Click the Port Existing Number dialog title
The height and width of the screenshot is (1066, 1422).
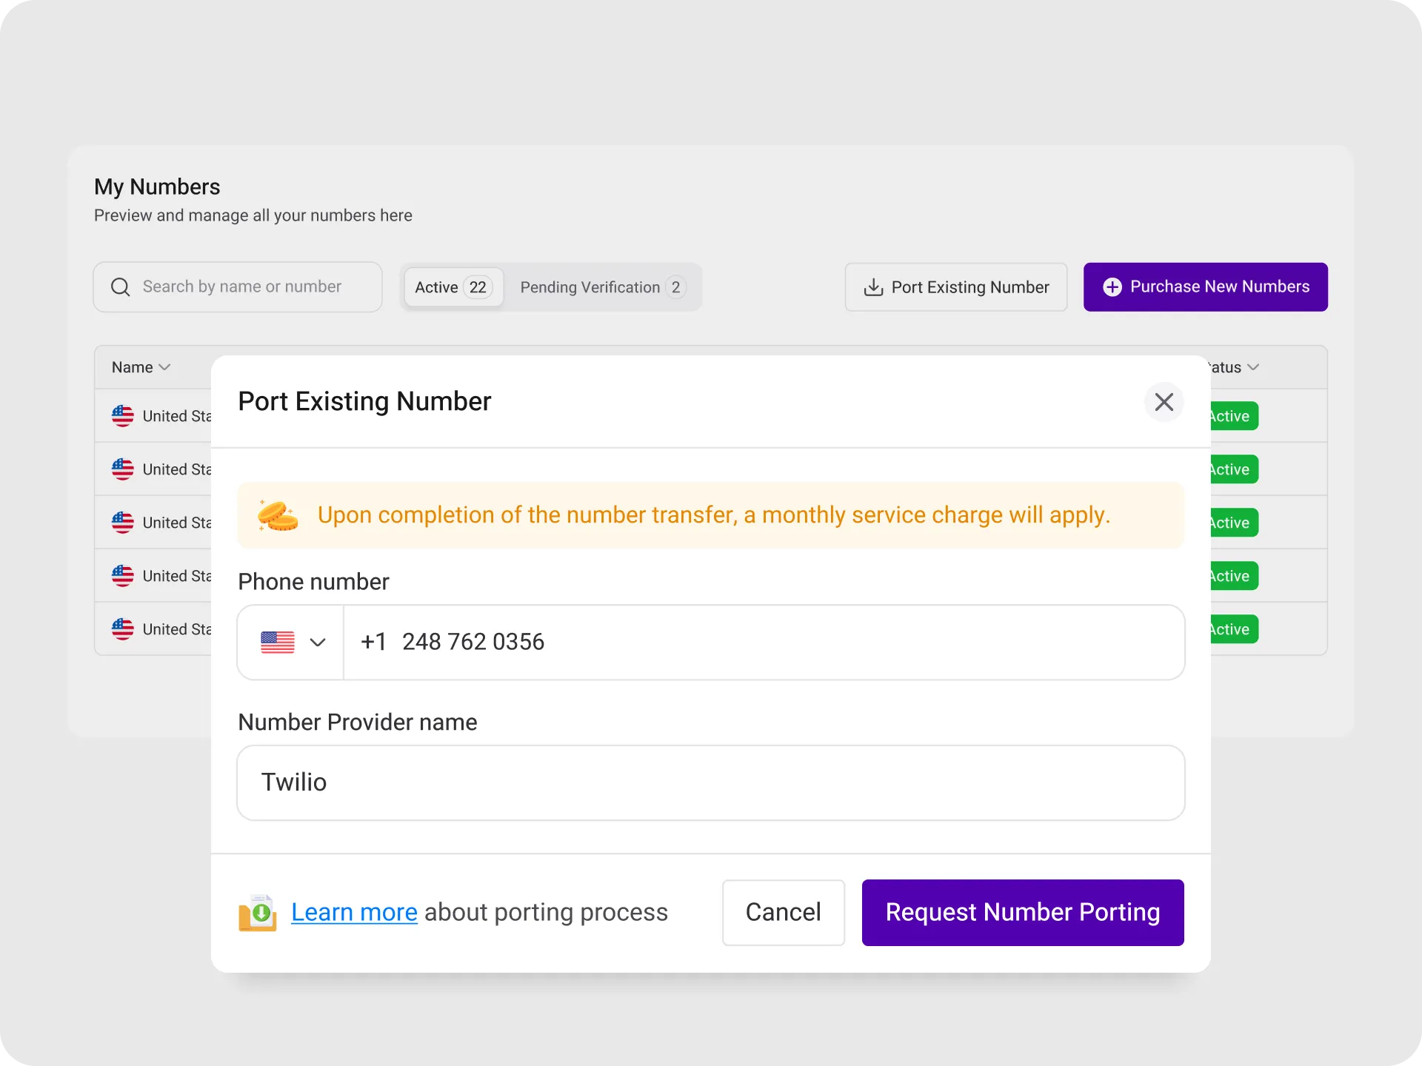click(364, 401)
